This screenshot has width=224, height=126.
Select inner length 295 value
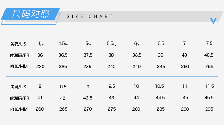(x=209, y=109)
